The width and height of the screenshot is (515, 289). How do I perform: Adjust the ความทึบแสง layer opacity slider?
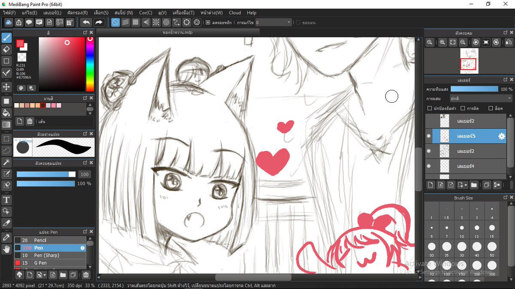coord(475,89)
